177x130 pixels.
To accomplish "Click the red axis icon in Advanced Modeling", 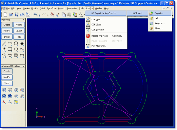I will [4, 102].
